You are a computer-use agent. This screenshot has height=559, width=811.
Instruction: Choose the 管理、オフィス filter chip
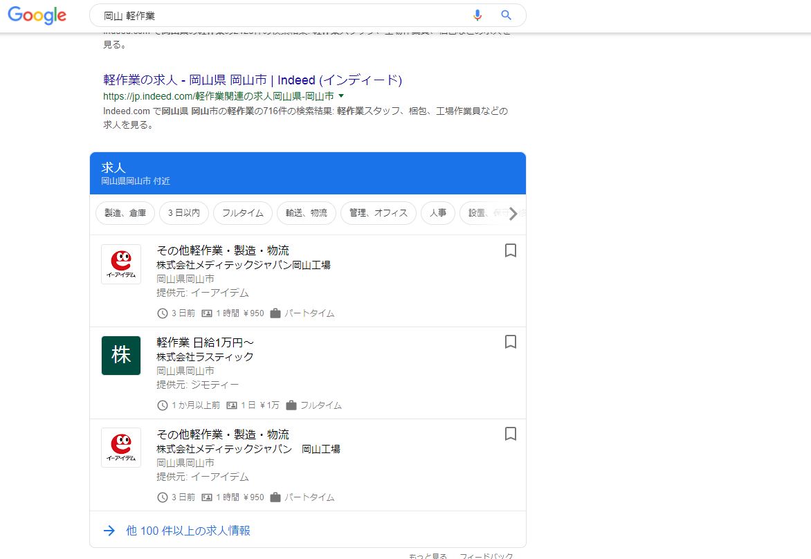tap(378, 213)
